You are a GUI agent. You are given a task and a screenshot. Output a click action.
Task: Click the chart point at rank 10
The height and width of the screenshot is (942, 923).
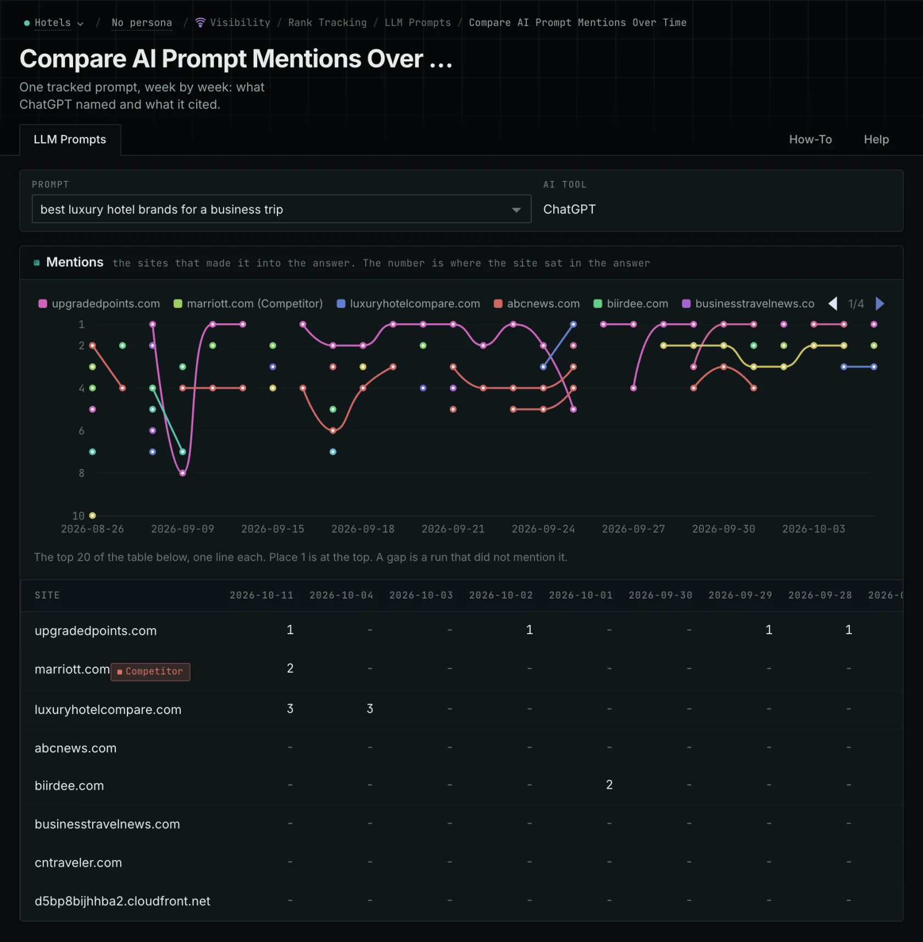92,516
